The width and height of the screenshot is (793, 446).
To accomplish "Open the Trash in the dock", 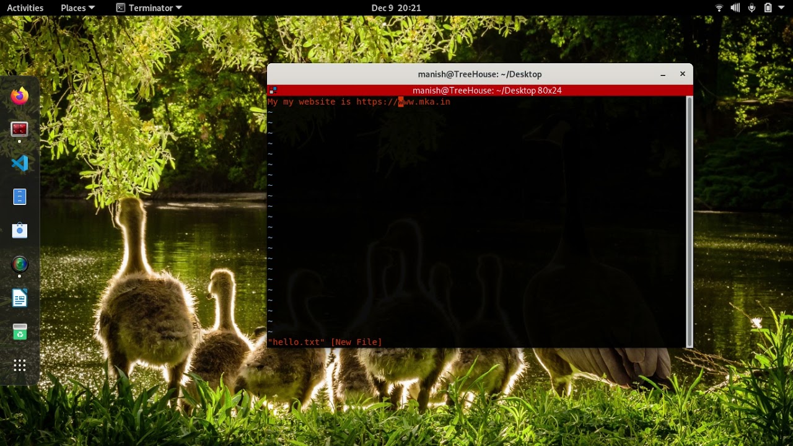I will pos(20,331).
